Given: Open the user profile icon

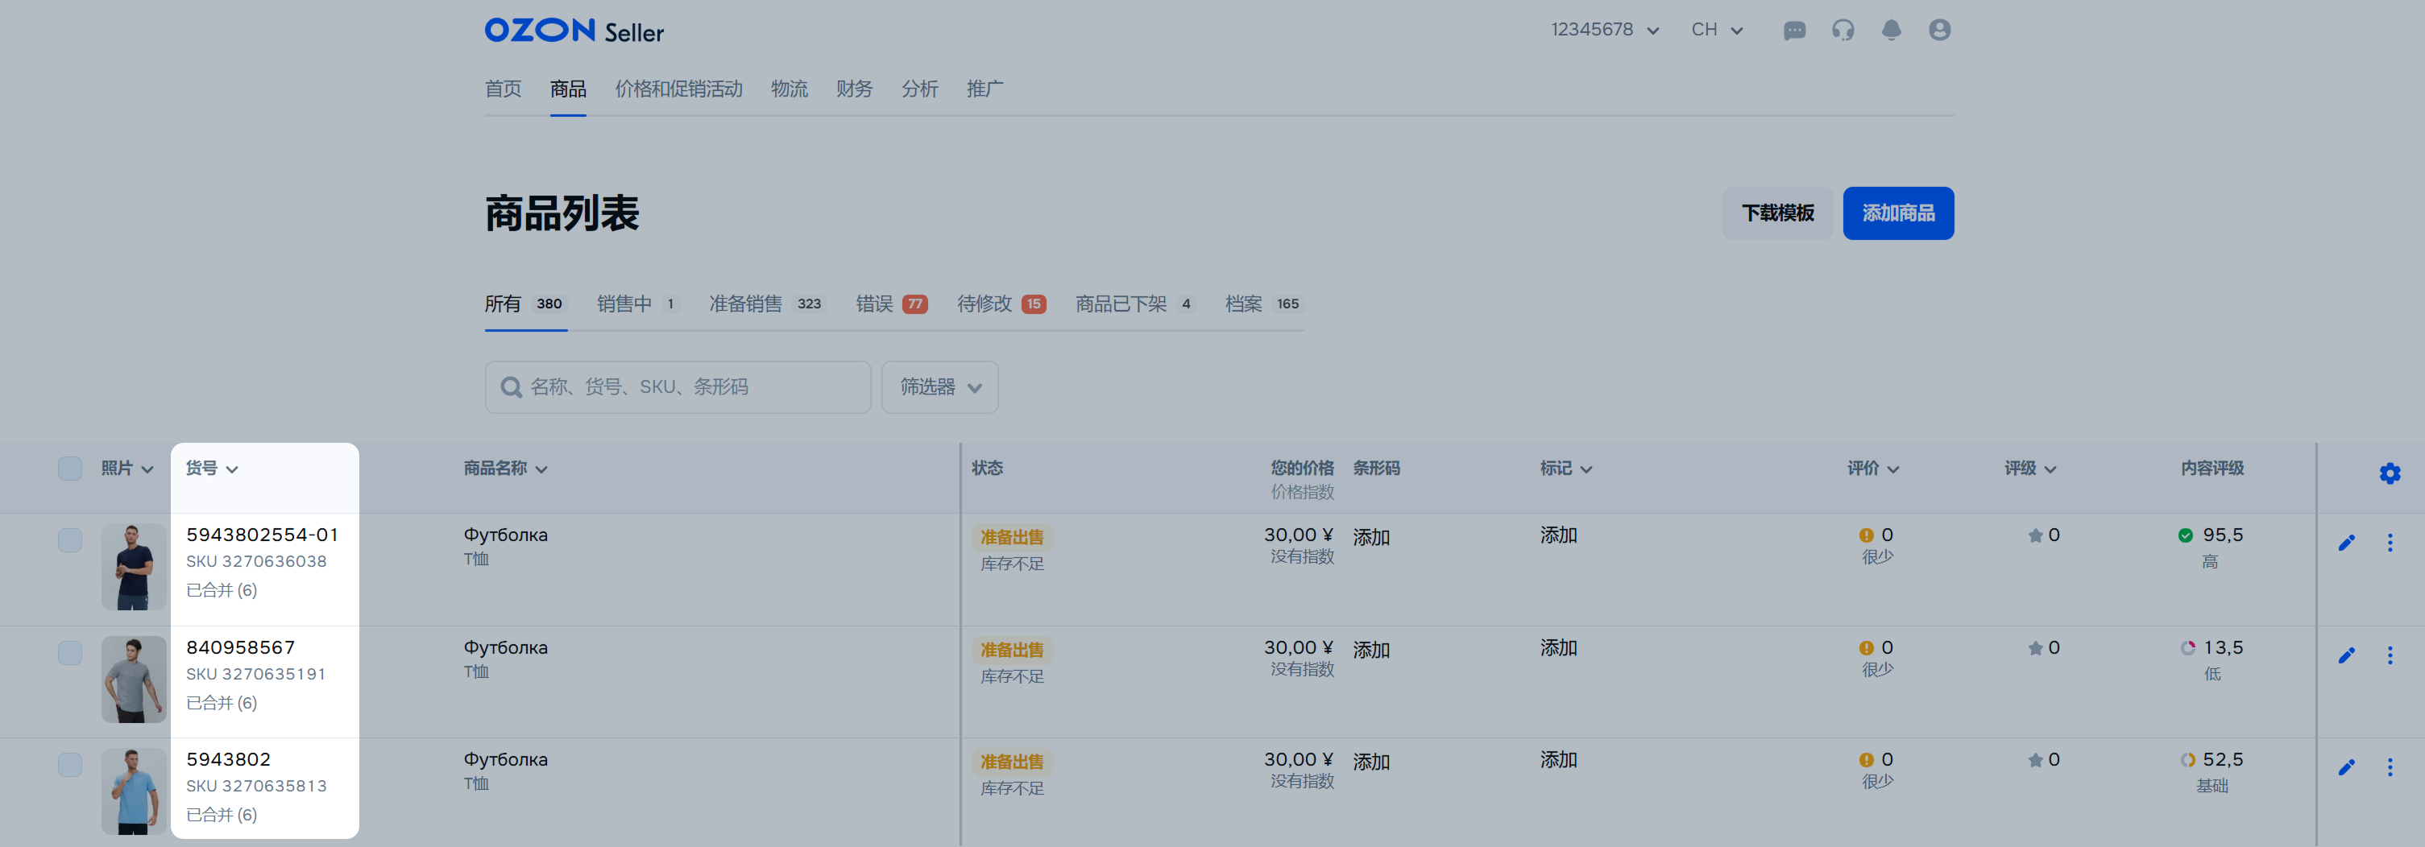Looking at the screenshot, I should click(1939, 30).
